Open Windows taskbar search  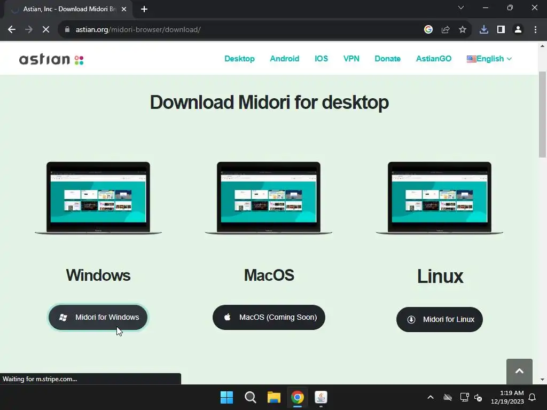250,397
